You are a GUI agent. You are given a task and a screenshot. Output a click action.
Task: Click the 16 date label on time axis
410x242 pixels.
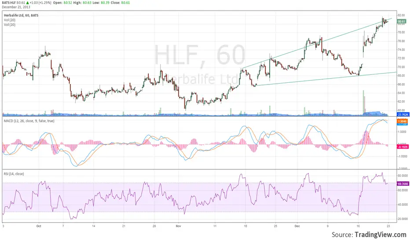pos(358,226)
